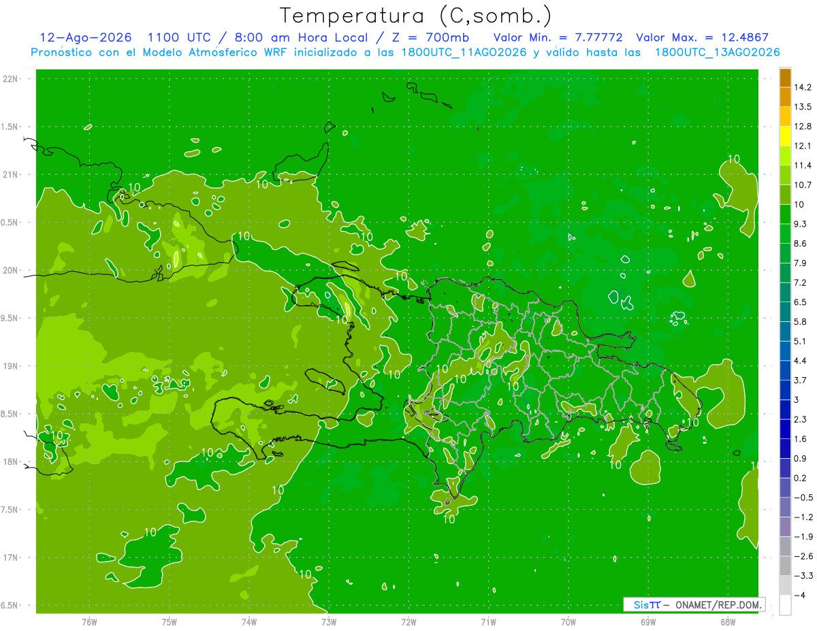The image size is (817, 631).
Task: Click the yellow legend swatch between 12.8 and 12.1
Action: 785,136
